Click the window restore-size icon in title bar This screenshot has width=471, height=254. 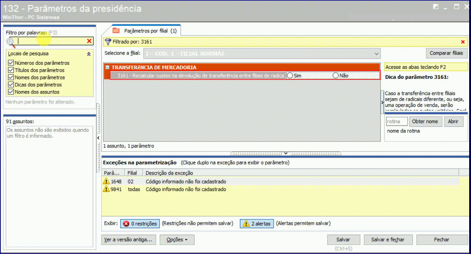pyautogui.click(x=436, y=7)
